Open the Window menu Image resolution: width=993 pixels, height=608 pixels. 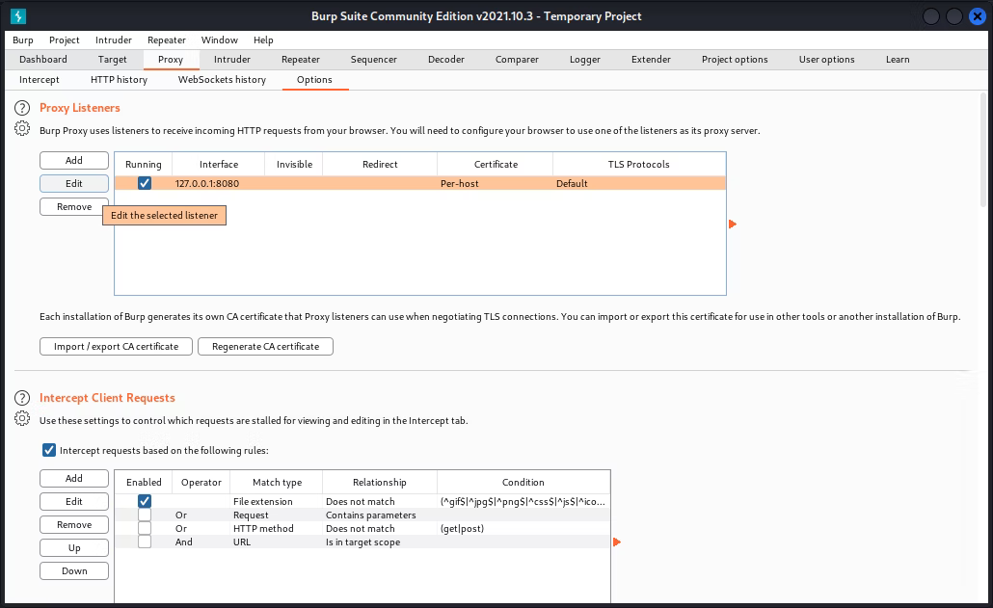(220, 40)
